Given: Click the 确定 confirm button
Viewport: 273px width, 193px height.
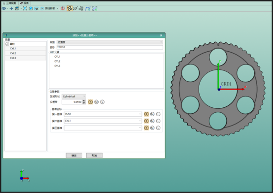Looking at the screenshot, I should click(x=74, y=156).
